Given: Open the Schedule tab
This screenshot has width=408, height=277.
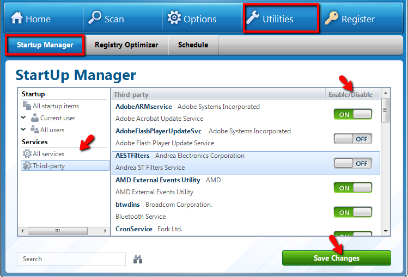Looking at the screenshot, I should (x=193, y=45).
